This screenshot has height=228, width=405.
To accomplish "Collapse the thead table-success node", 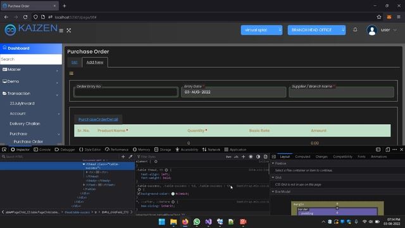I will click(84, 164).
